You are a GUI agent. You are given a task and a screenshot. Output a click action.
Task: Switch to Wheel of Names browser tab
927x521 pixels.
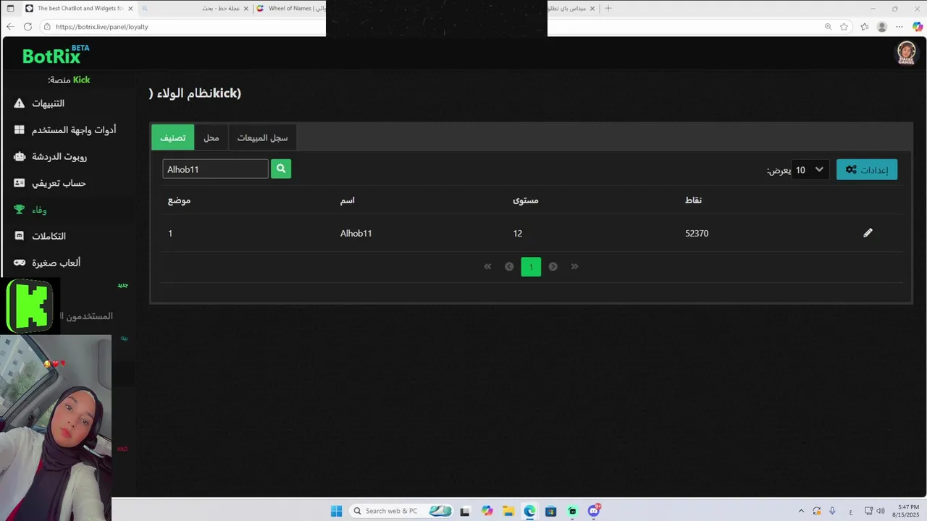(290, 8)
